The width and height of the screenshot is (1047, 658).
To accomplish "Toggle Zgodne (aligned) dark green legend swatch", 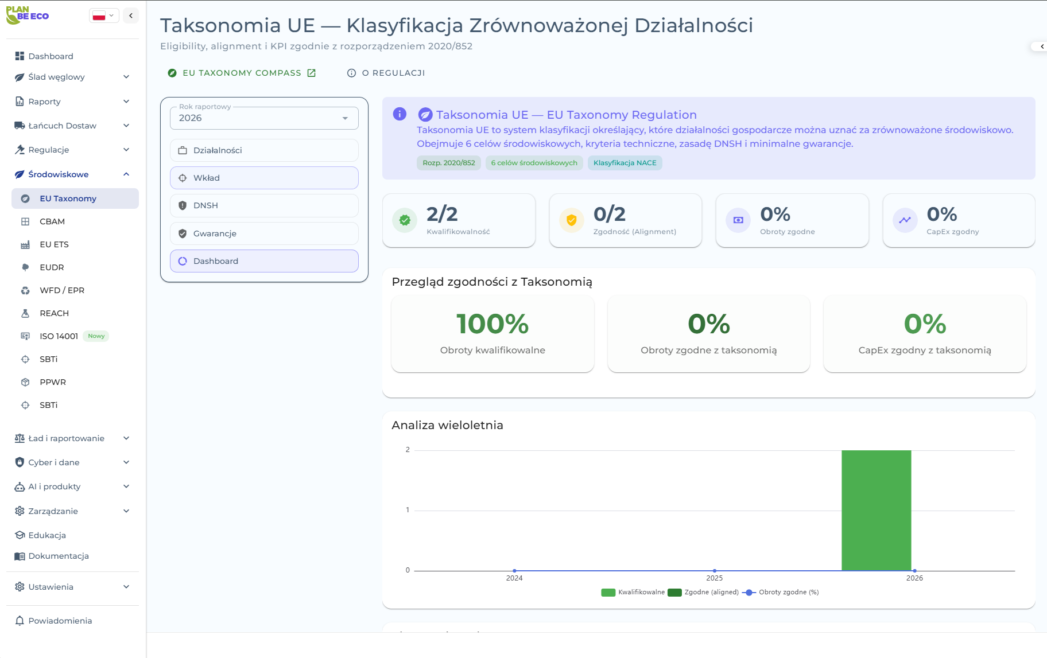I will (x=674, y=593).
